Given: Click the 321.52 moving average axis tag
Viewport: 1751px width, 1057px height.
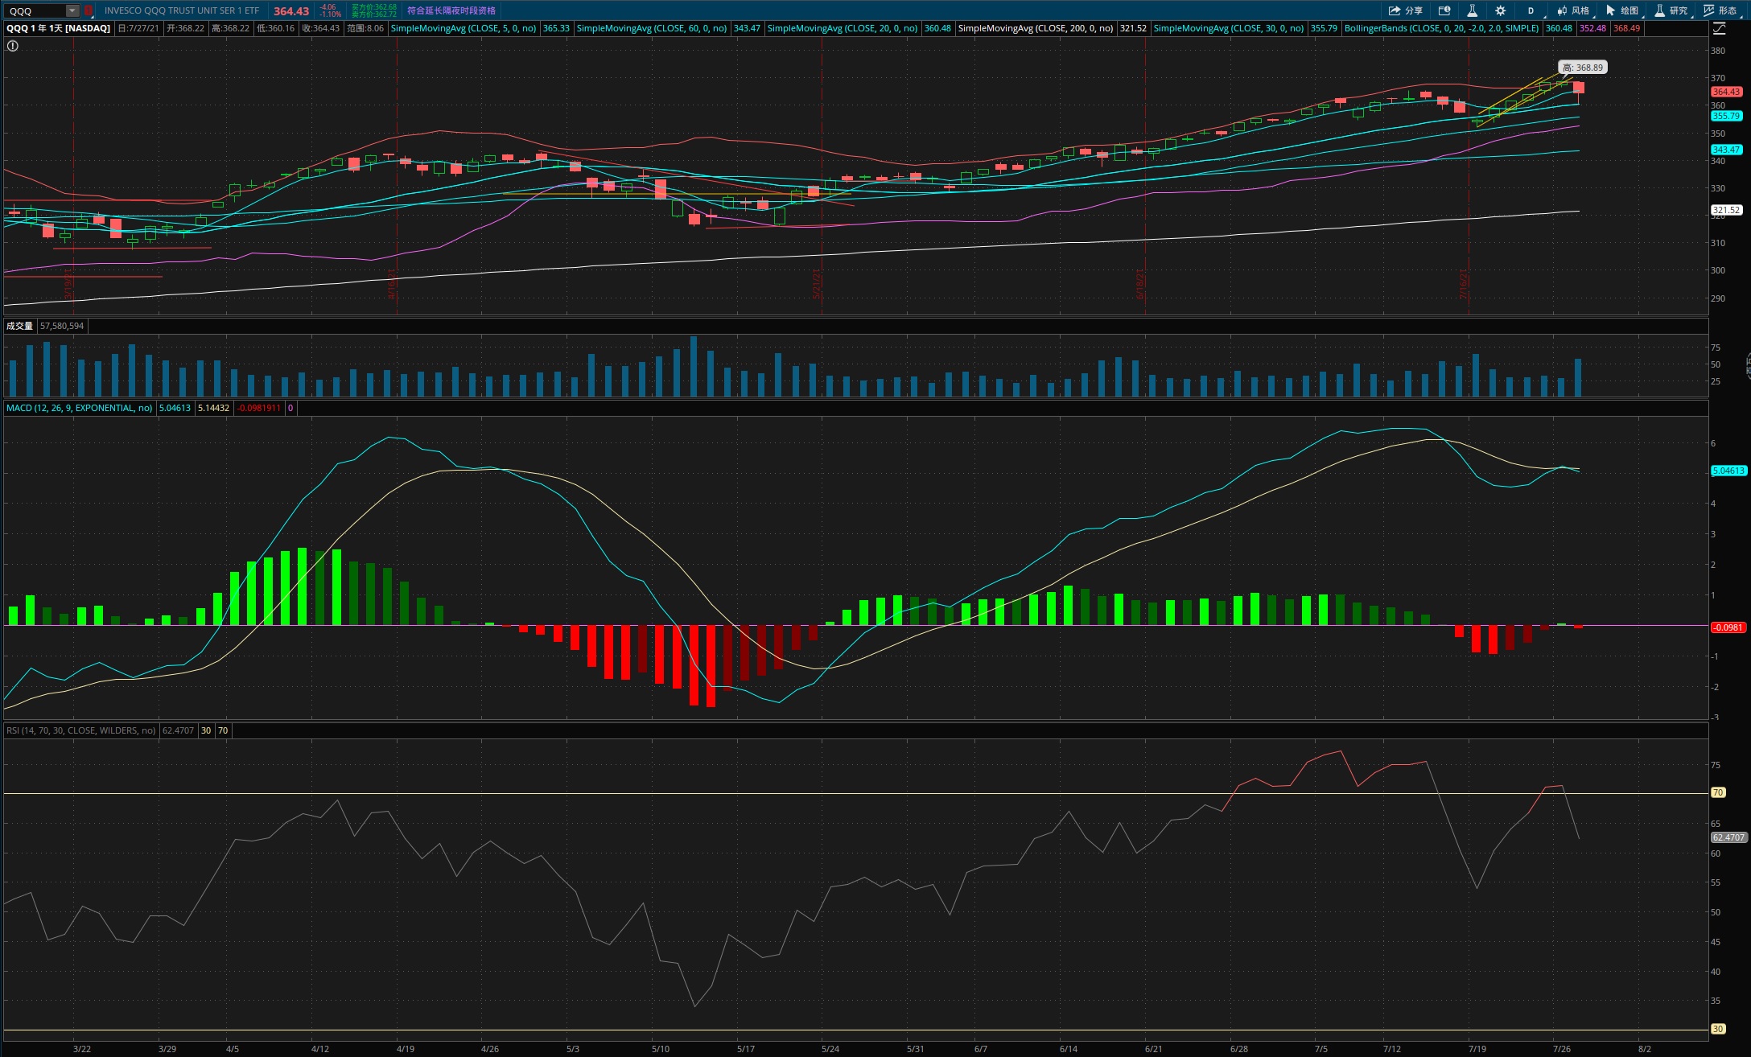Looking at the screenshot, I should (x=1726, y=210).
